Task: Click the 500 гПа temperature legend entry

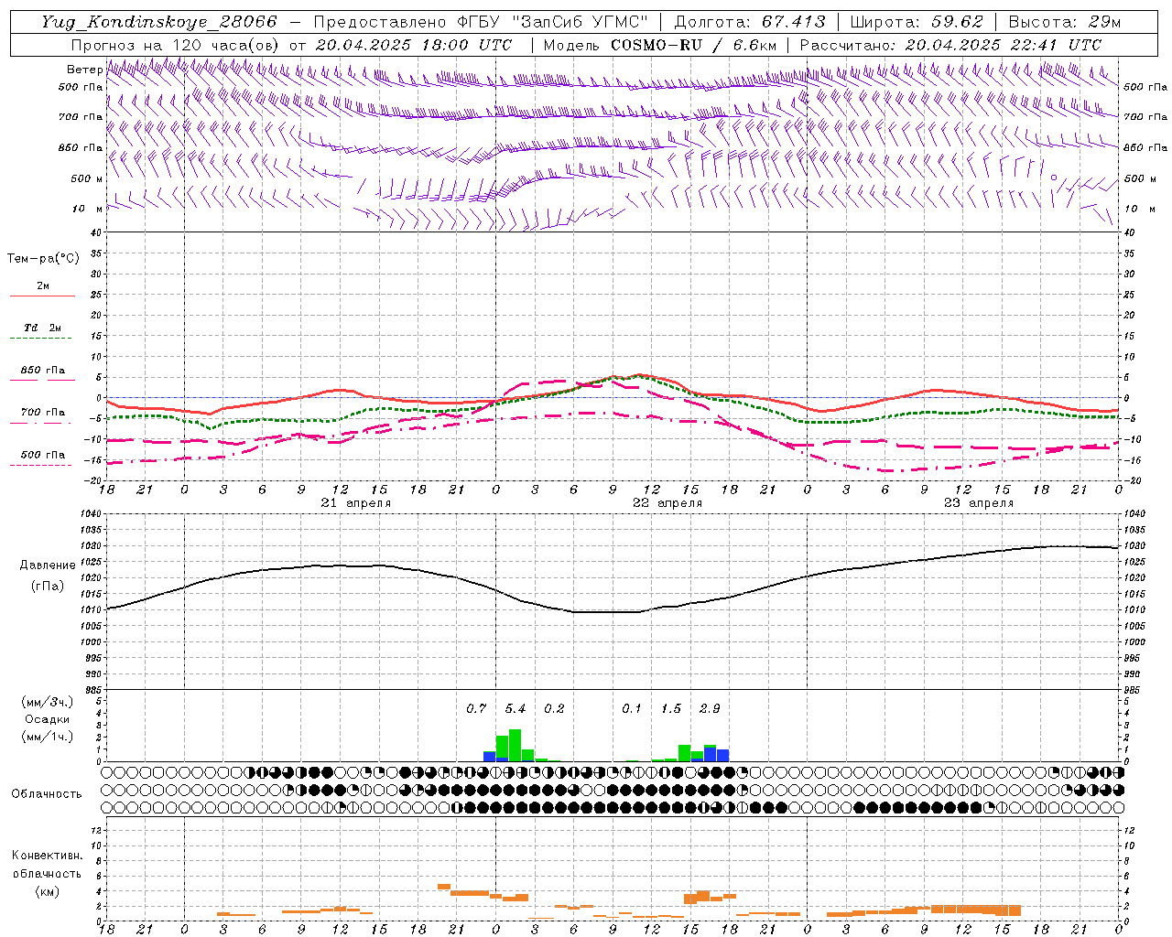Action: [x=42, y=455]
